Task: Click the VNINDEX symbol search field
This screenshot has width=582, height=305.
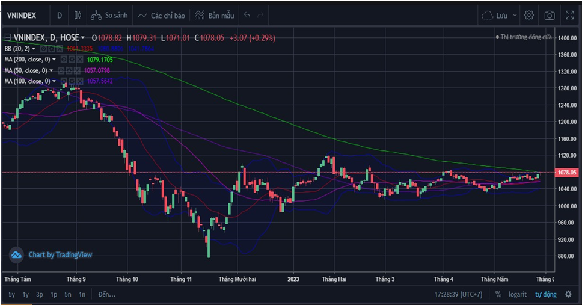Action: 23,15
